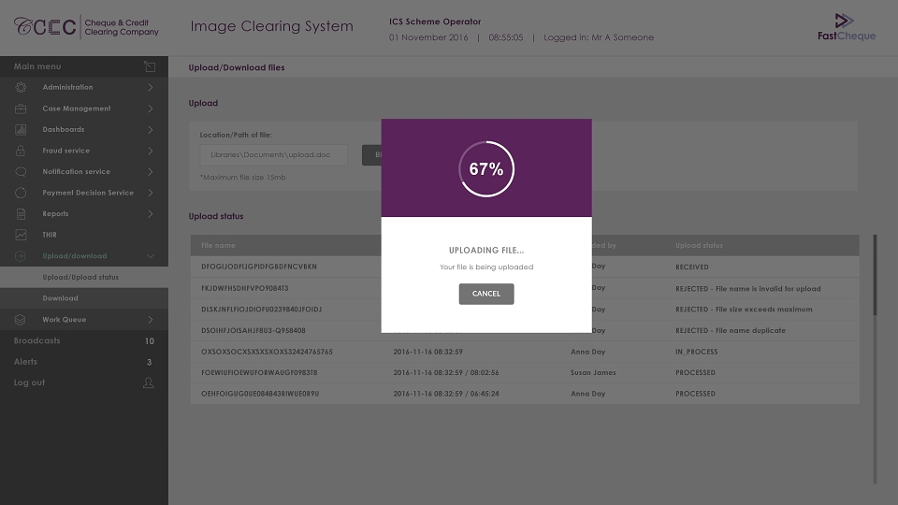
Task: Click the CCC Cheque & Credit Clearing logo
Action: [86, 27]
